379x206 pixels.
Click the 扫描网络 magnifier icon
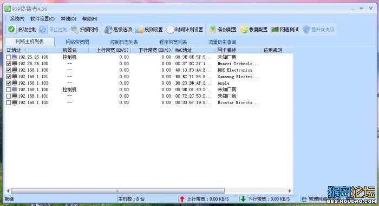[75, 29]
